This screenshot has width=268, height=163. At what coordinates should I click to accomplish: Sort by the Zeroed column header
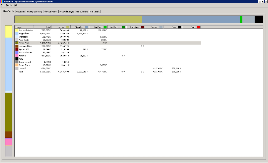pyautogui.click(x=154, y=27)
